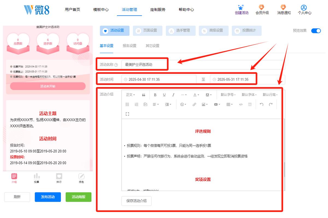Open the 默认字体 font family dropdown
The width and height of the screenshot is (328, 218).
click(249, 95)
